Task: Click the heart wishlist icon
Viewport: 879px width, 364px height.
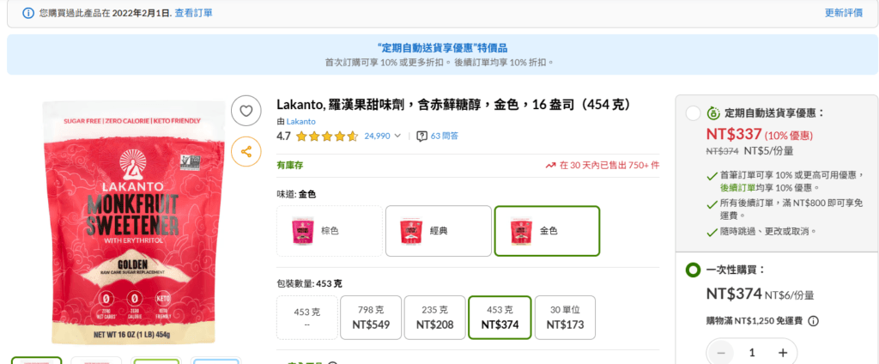Action: (x=246, y=111)
